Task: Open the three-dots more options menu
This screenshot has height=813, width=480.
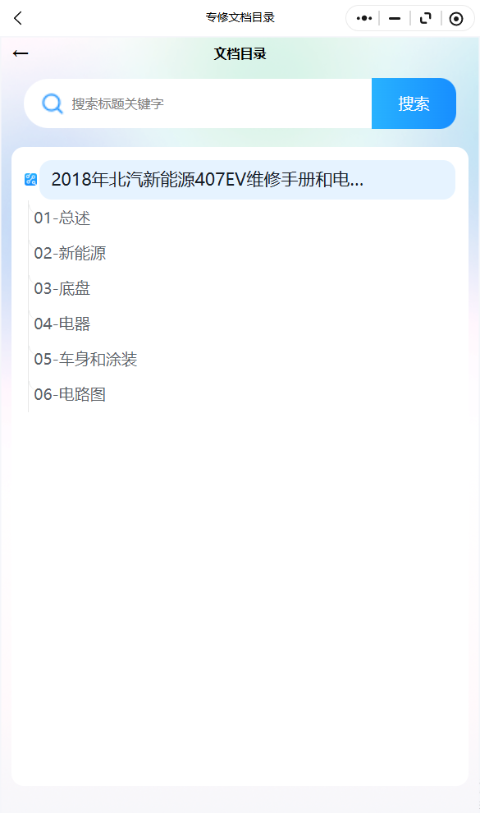Action: click(364, 18)
